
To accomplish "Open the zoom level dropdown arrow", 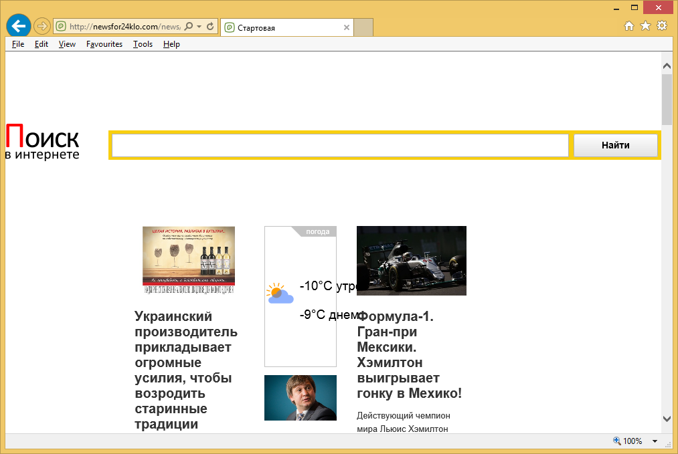I will [654, 441].
